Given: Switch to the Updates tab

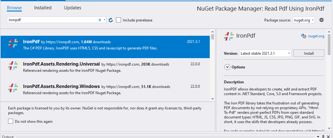Looking at the screenshot, I should click(x=72, y=8).
